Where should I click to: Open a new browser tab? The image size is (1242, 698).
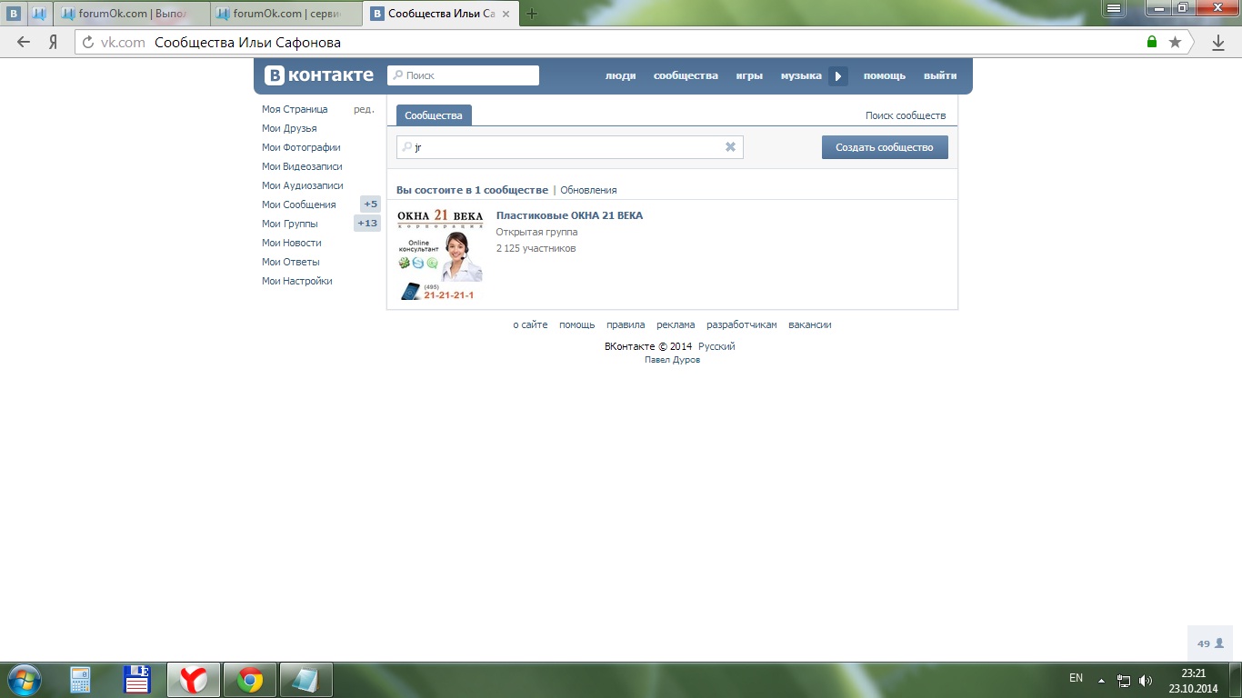(532, 14)
